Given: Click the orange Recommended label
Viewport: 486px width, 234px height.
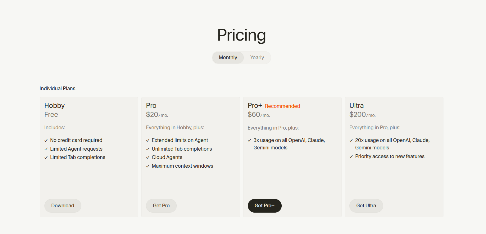Looking at the screenshot, I should click(282, 106).
